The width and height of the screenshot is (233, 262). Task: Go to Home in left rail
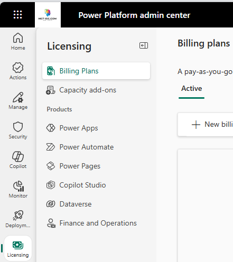pos(18,42)
